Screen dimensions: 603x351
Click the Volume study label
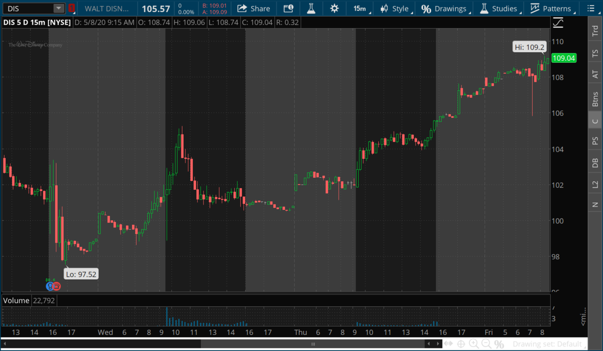point(15,300)
